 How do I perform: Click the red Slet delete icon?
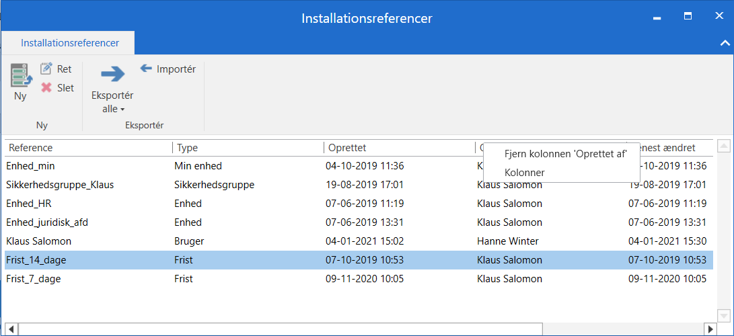(x=46, y=87)
